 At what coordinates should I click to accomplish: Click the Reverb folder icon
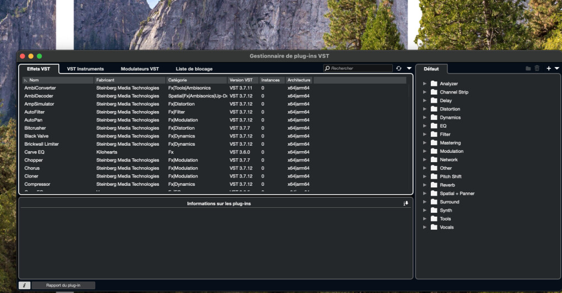(x=434, y=185)
